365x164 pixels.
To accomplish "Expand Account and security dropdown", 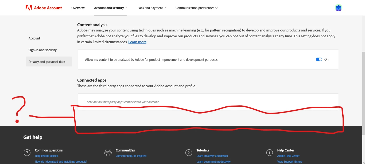I will pos(110,8).
